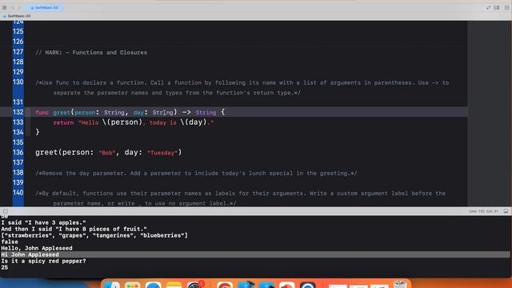
Task: Click the 'greet' function name on line 132
Action: [62, 112]
